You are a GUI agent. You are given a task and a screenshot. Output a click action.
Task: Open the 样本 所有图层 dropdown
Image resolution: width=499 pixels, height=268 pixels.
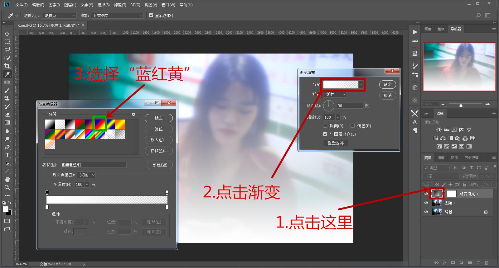pyautogui.click(x=117, y=15)
